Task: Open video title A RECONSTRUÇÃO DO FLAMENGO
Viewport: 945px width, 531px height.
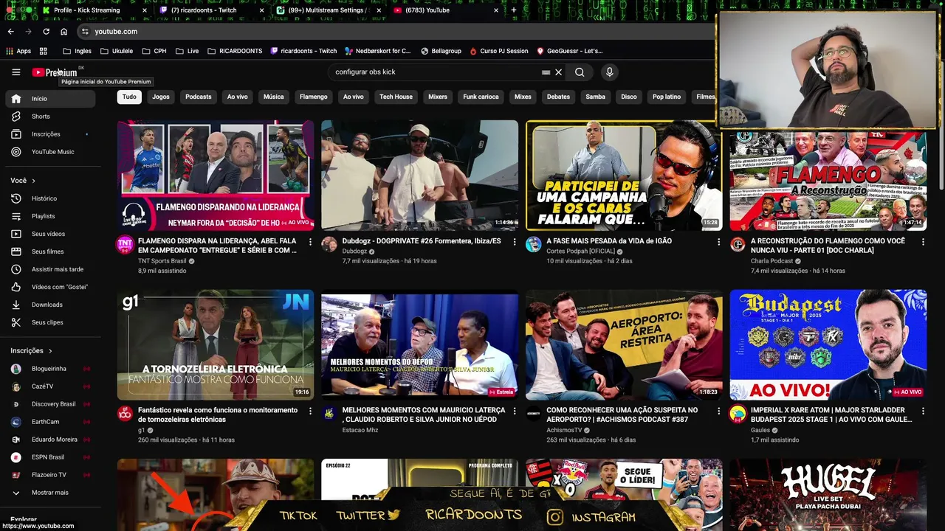Action: (x=828, y=246)
